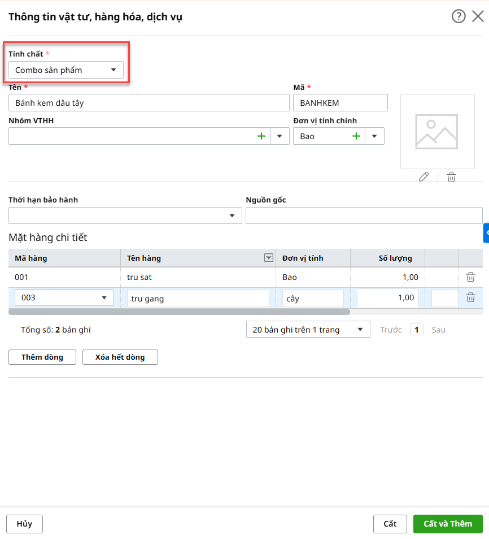This screenshot has width=489, height=539.
Task: Open Đơn vị tính chính dropdown arrow
Action: point(374,136)
